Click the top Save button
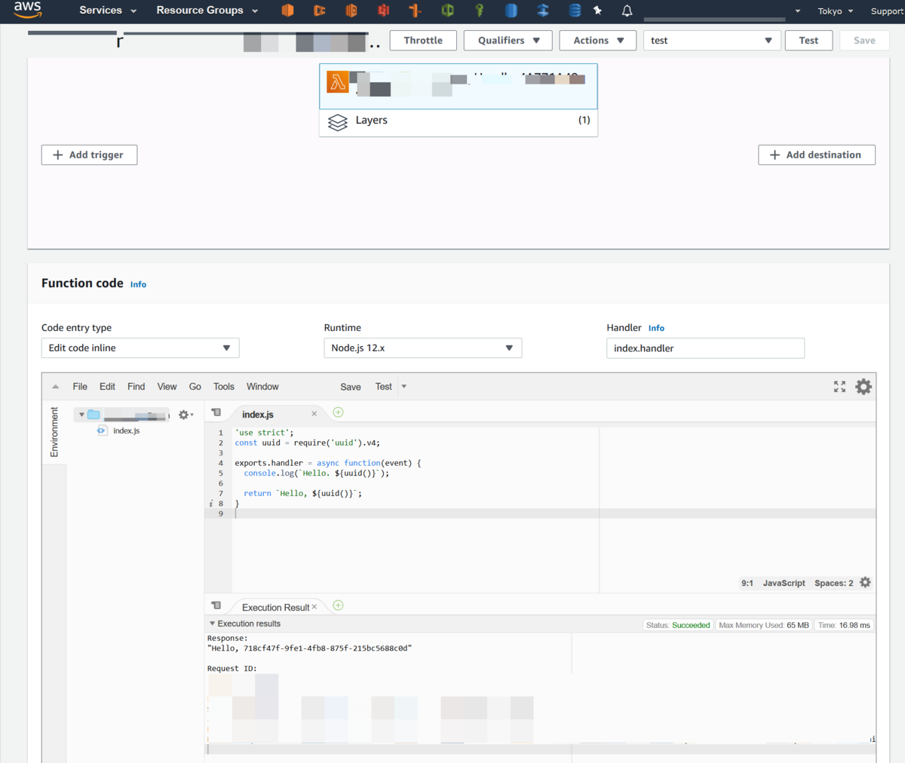The height and width of the screenshot is (763, 905). pos(864,41)
